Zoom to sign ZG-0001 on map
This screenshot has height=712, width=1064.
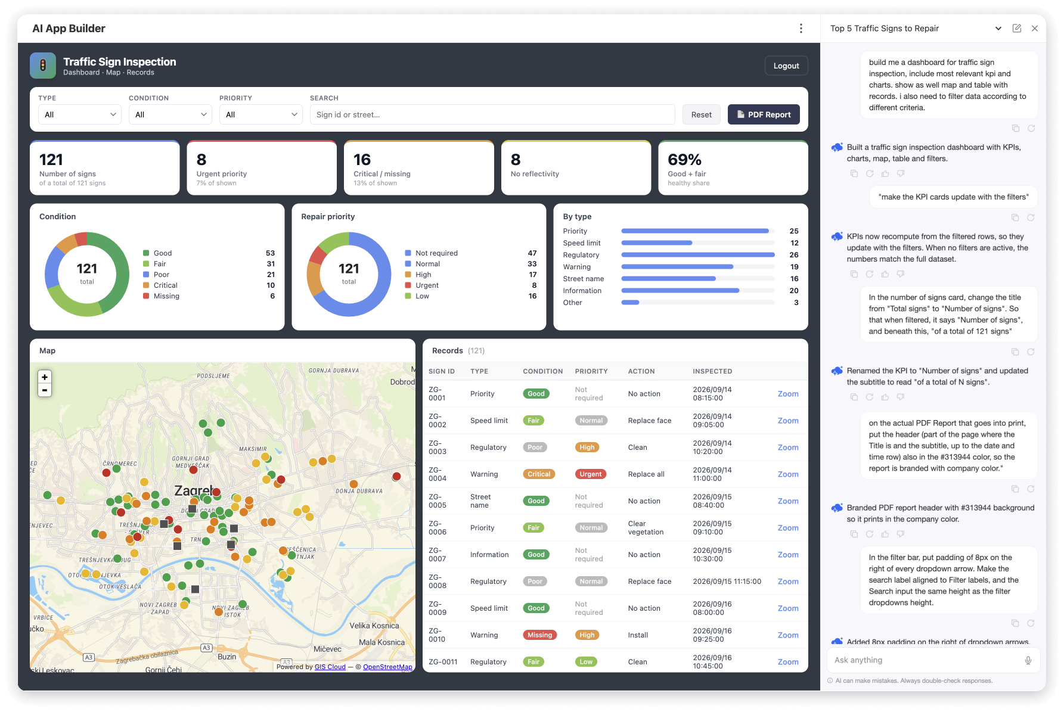[788, 394]
